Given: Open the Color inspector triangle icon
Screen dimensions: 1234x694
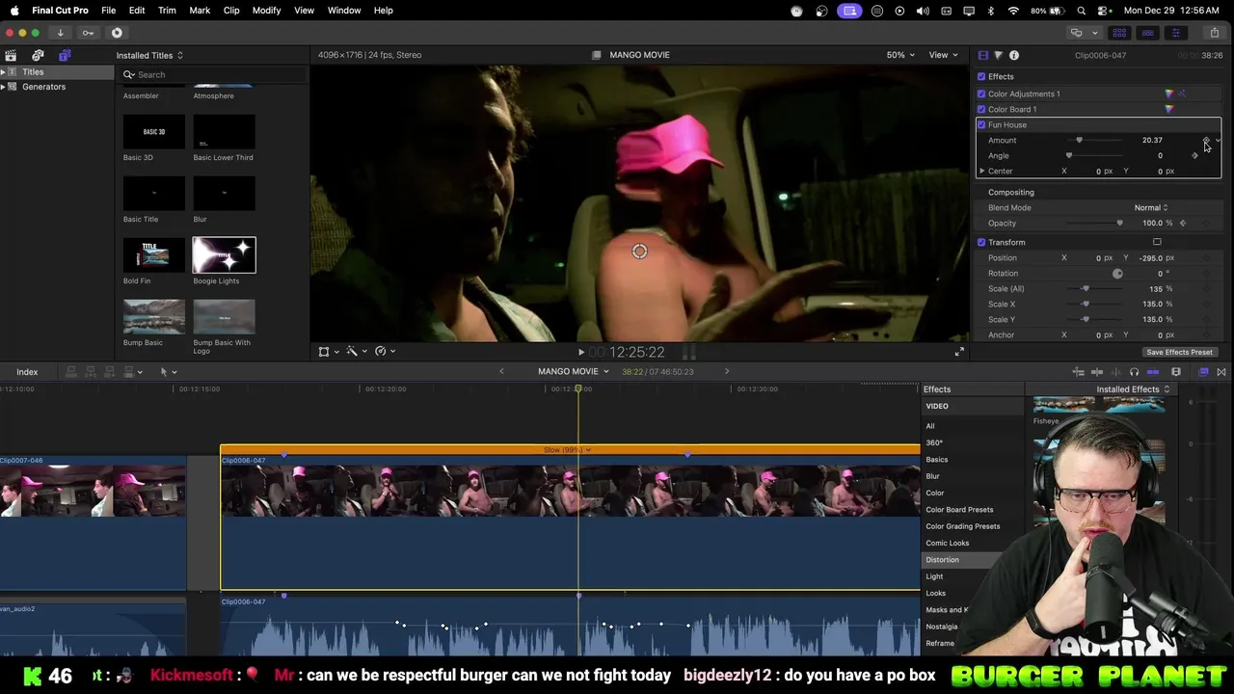Looking at the screenshot, I should 998,55.
